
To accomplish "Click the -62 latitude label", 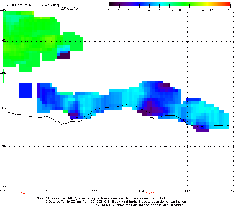I will [x=3, y=41].
